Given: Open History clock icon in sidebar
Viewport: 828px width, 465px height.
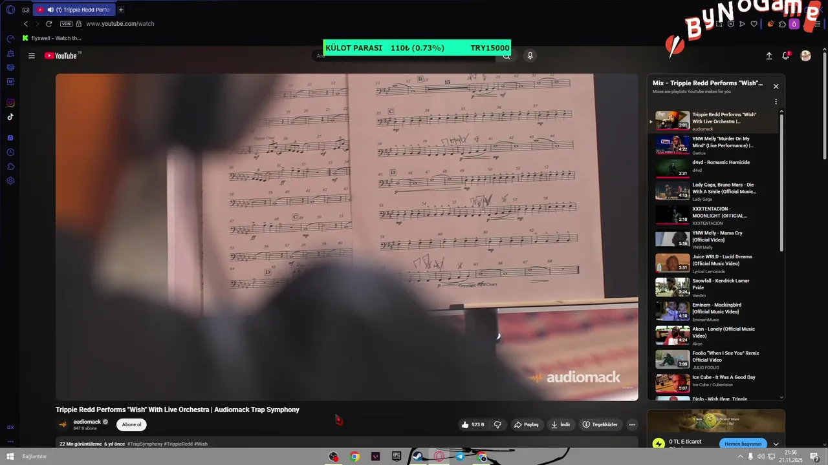Looking at the screenshot, I should click(10, 152).
